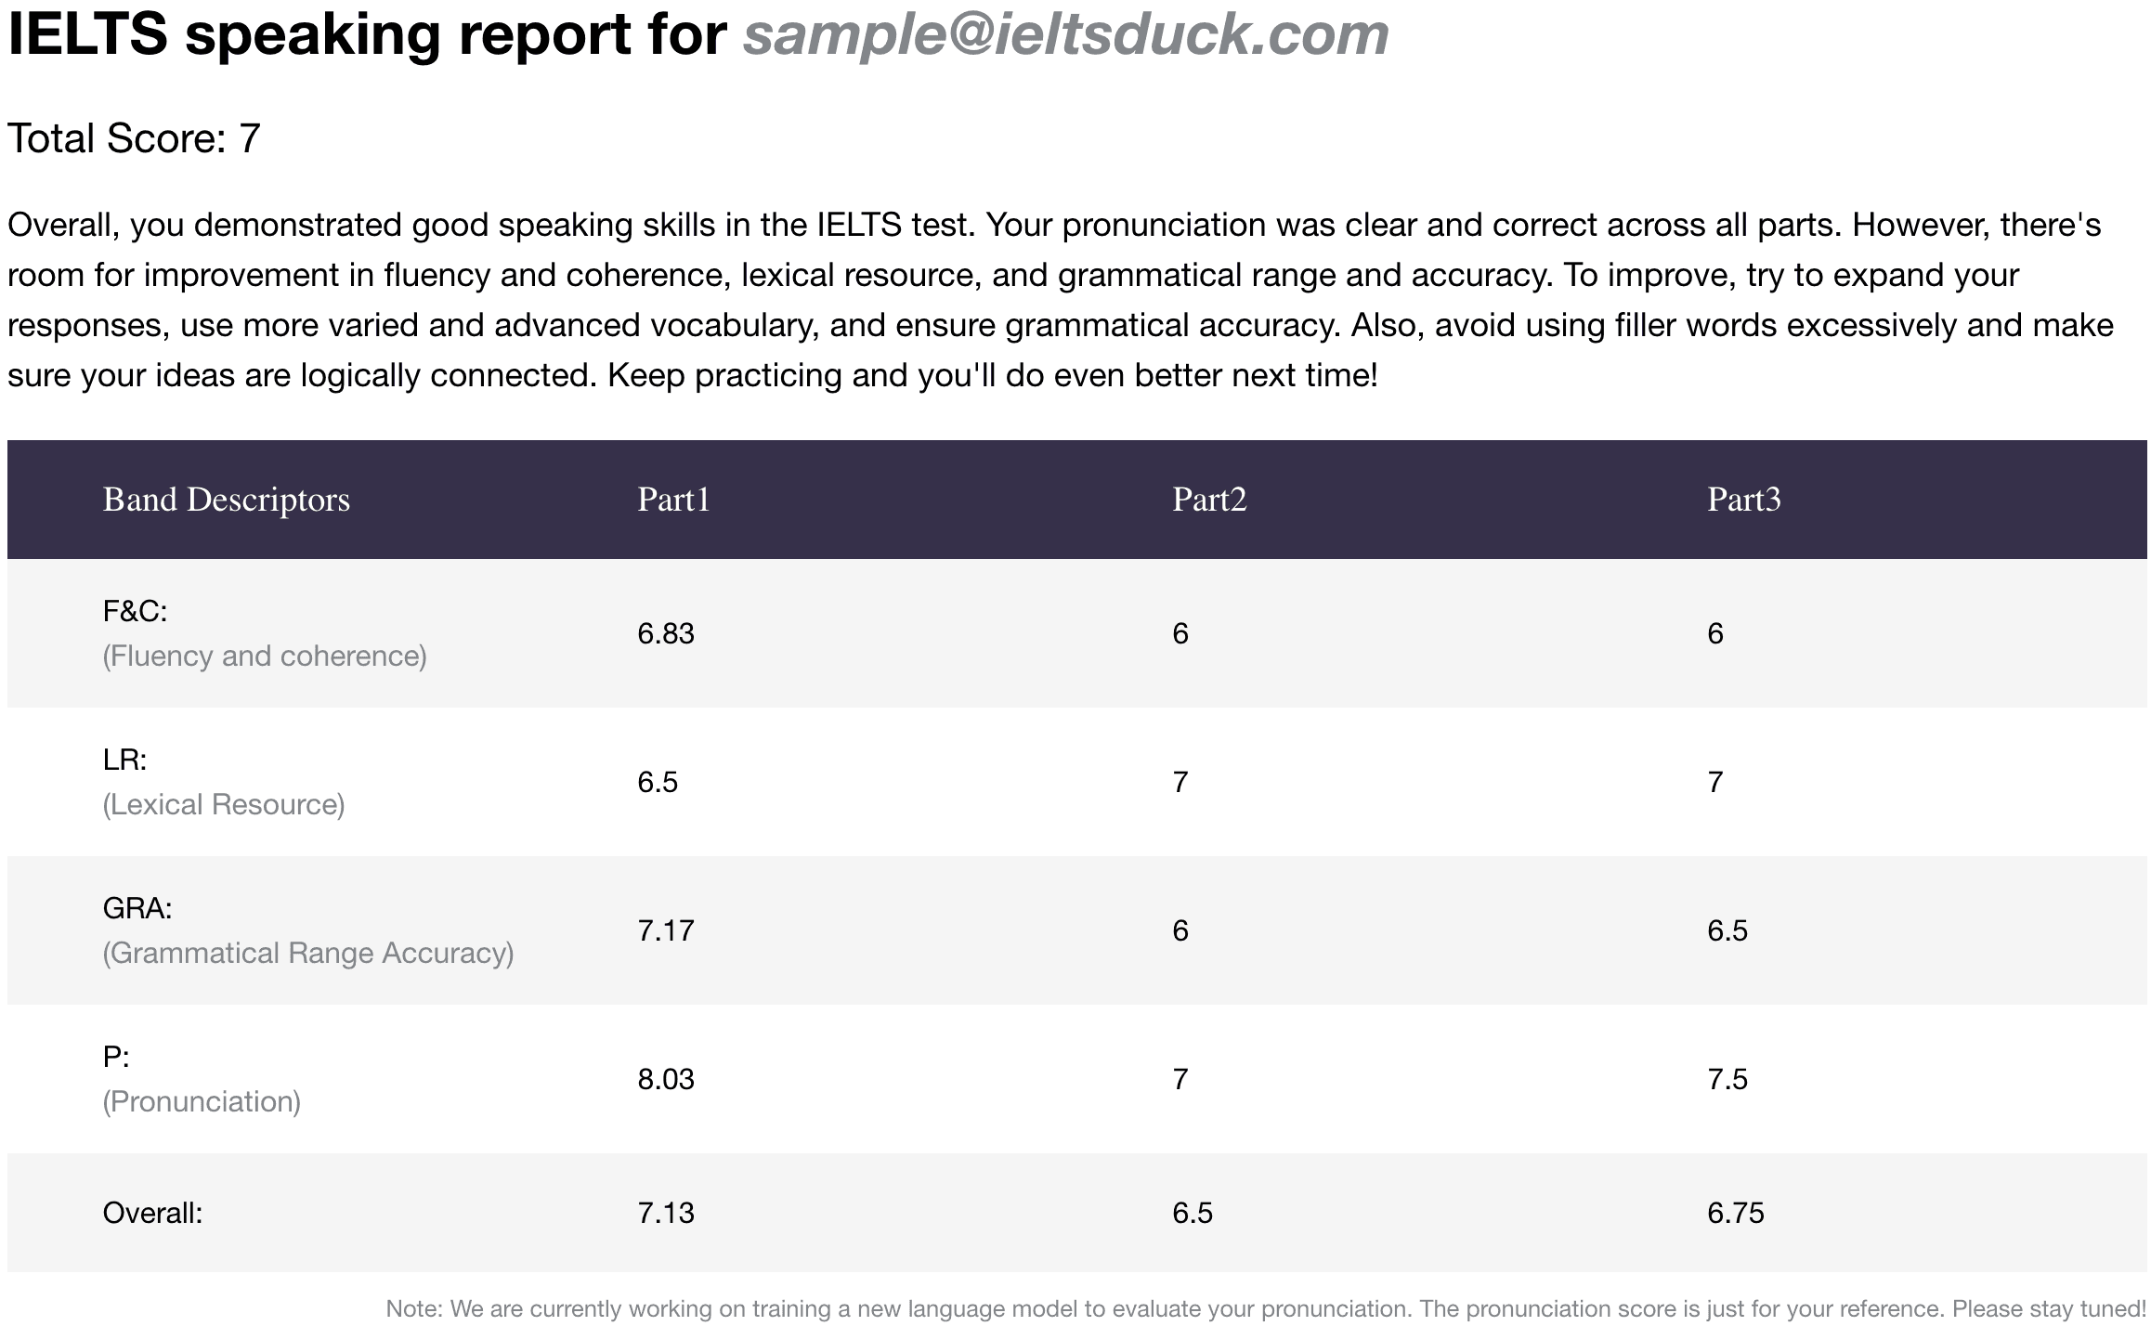Click the GRA row label

[137, 908]
